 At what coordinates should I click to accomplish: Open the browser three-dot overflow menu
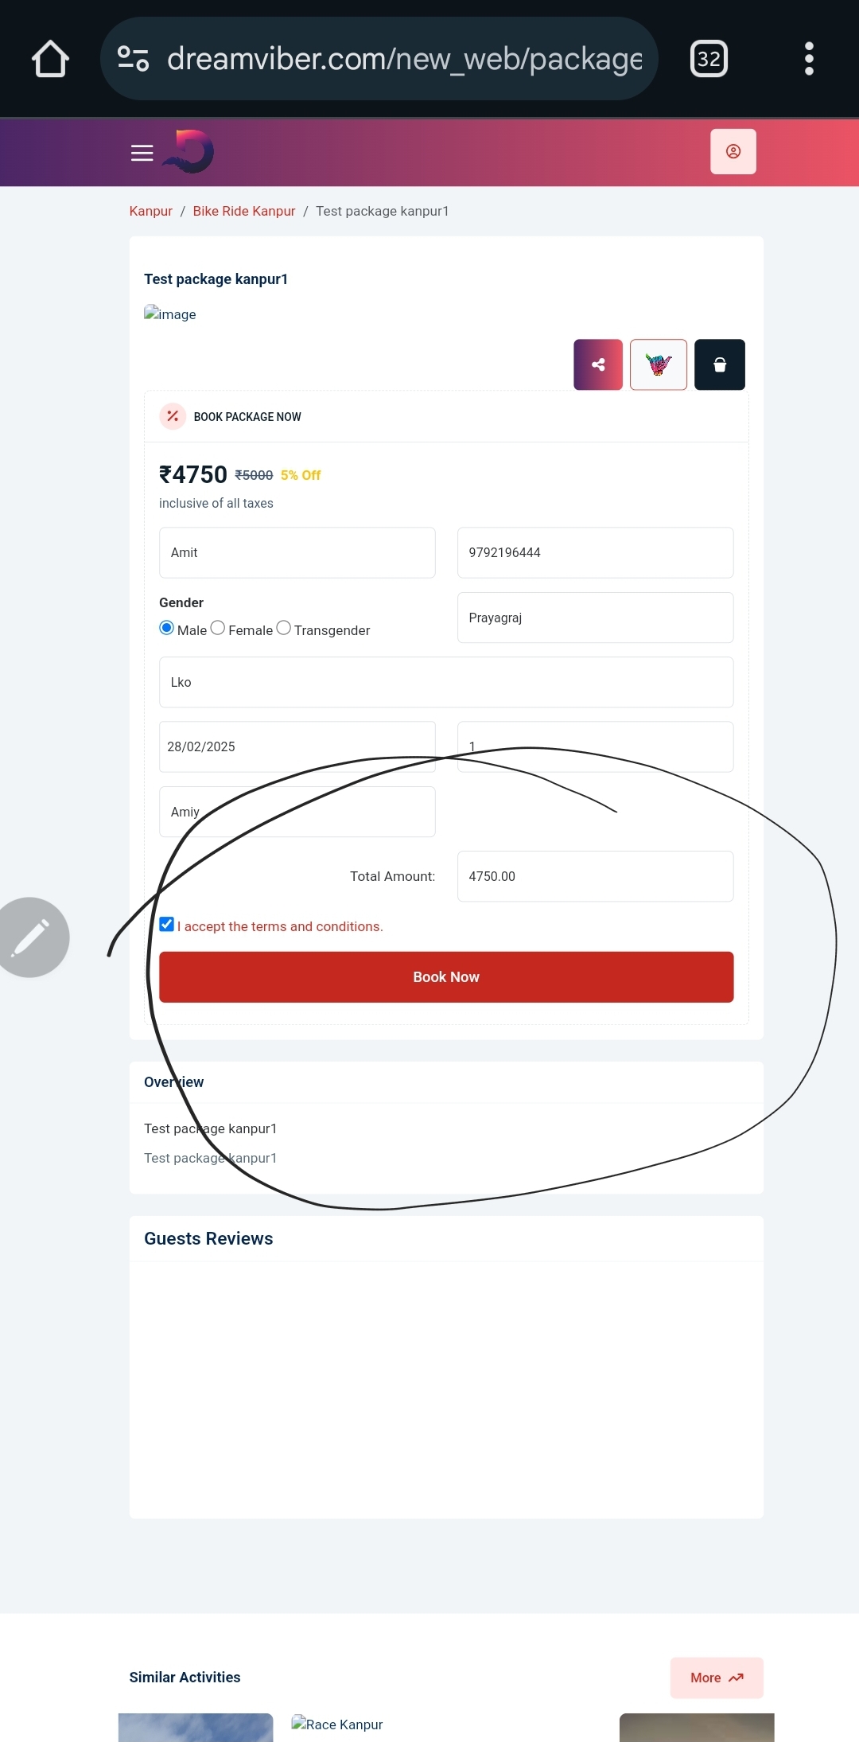(809, 59)
